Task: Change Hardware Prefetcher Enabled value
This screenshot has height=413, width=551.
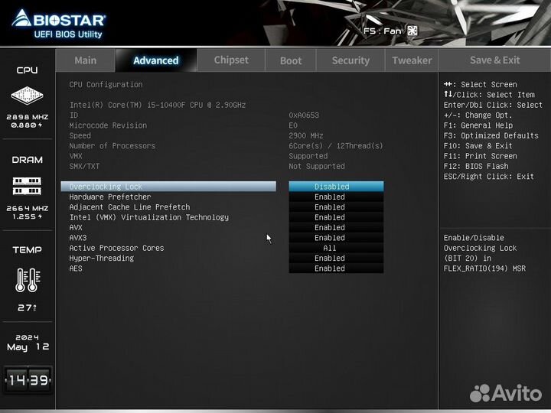Action: pos(336,197)
